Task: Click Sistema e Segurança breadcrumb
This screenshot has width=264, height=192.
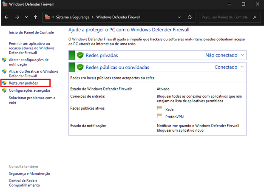Action: (x=73, y=17)
